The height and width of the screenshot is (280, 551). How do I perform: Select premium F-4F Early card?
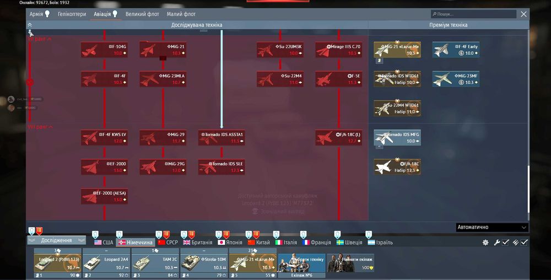[456, 50]
